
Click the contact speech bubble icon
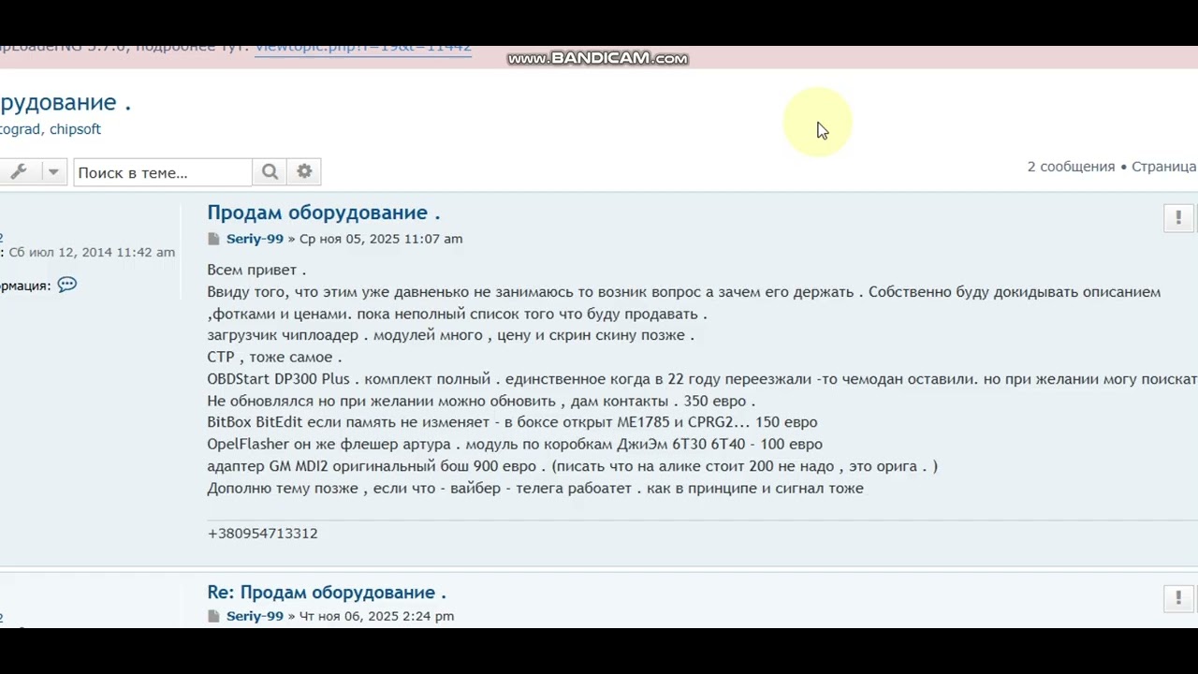click(67, 285)
